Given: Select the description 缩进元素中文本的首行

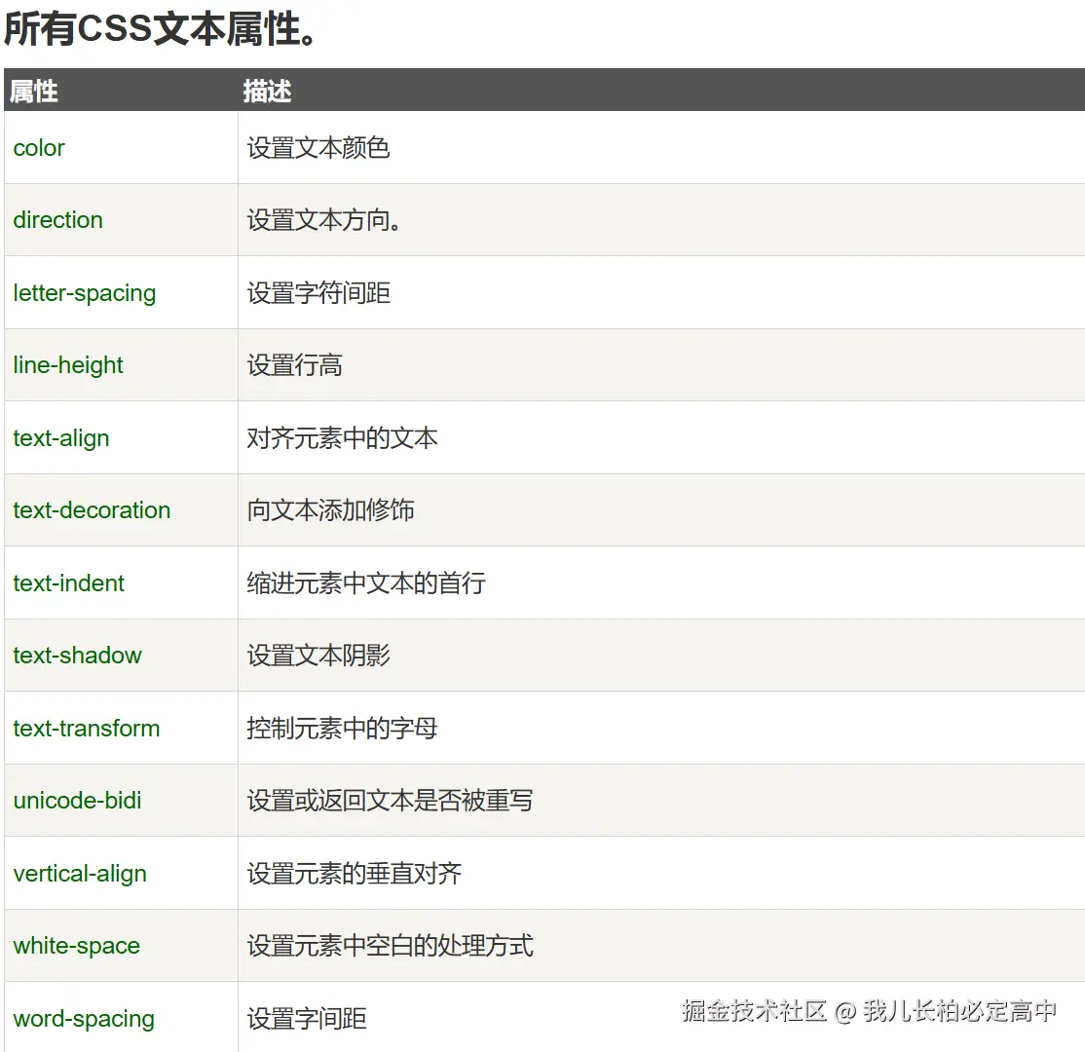Looking at the screenshot, I should tap(366, 583).
